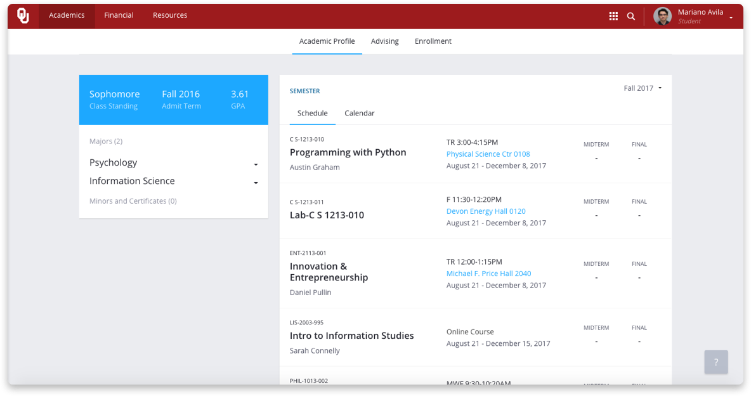Click August 21 - December 15, 2017 dates
751x396 pixels.
point(498,343)
